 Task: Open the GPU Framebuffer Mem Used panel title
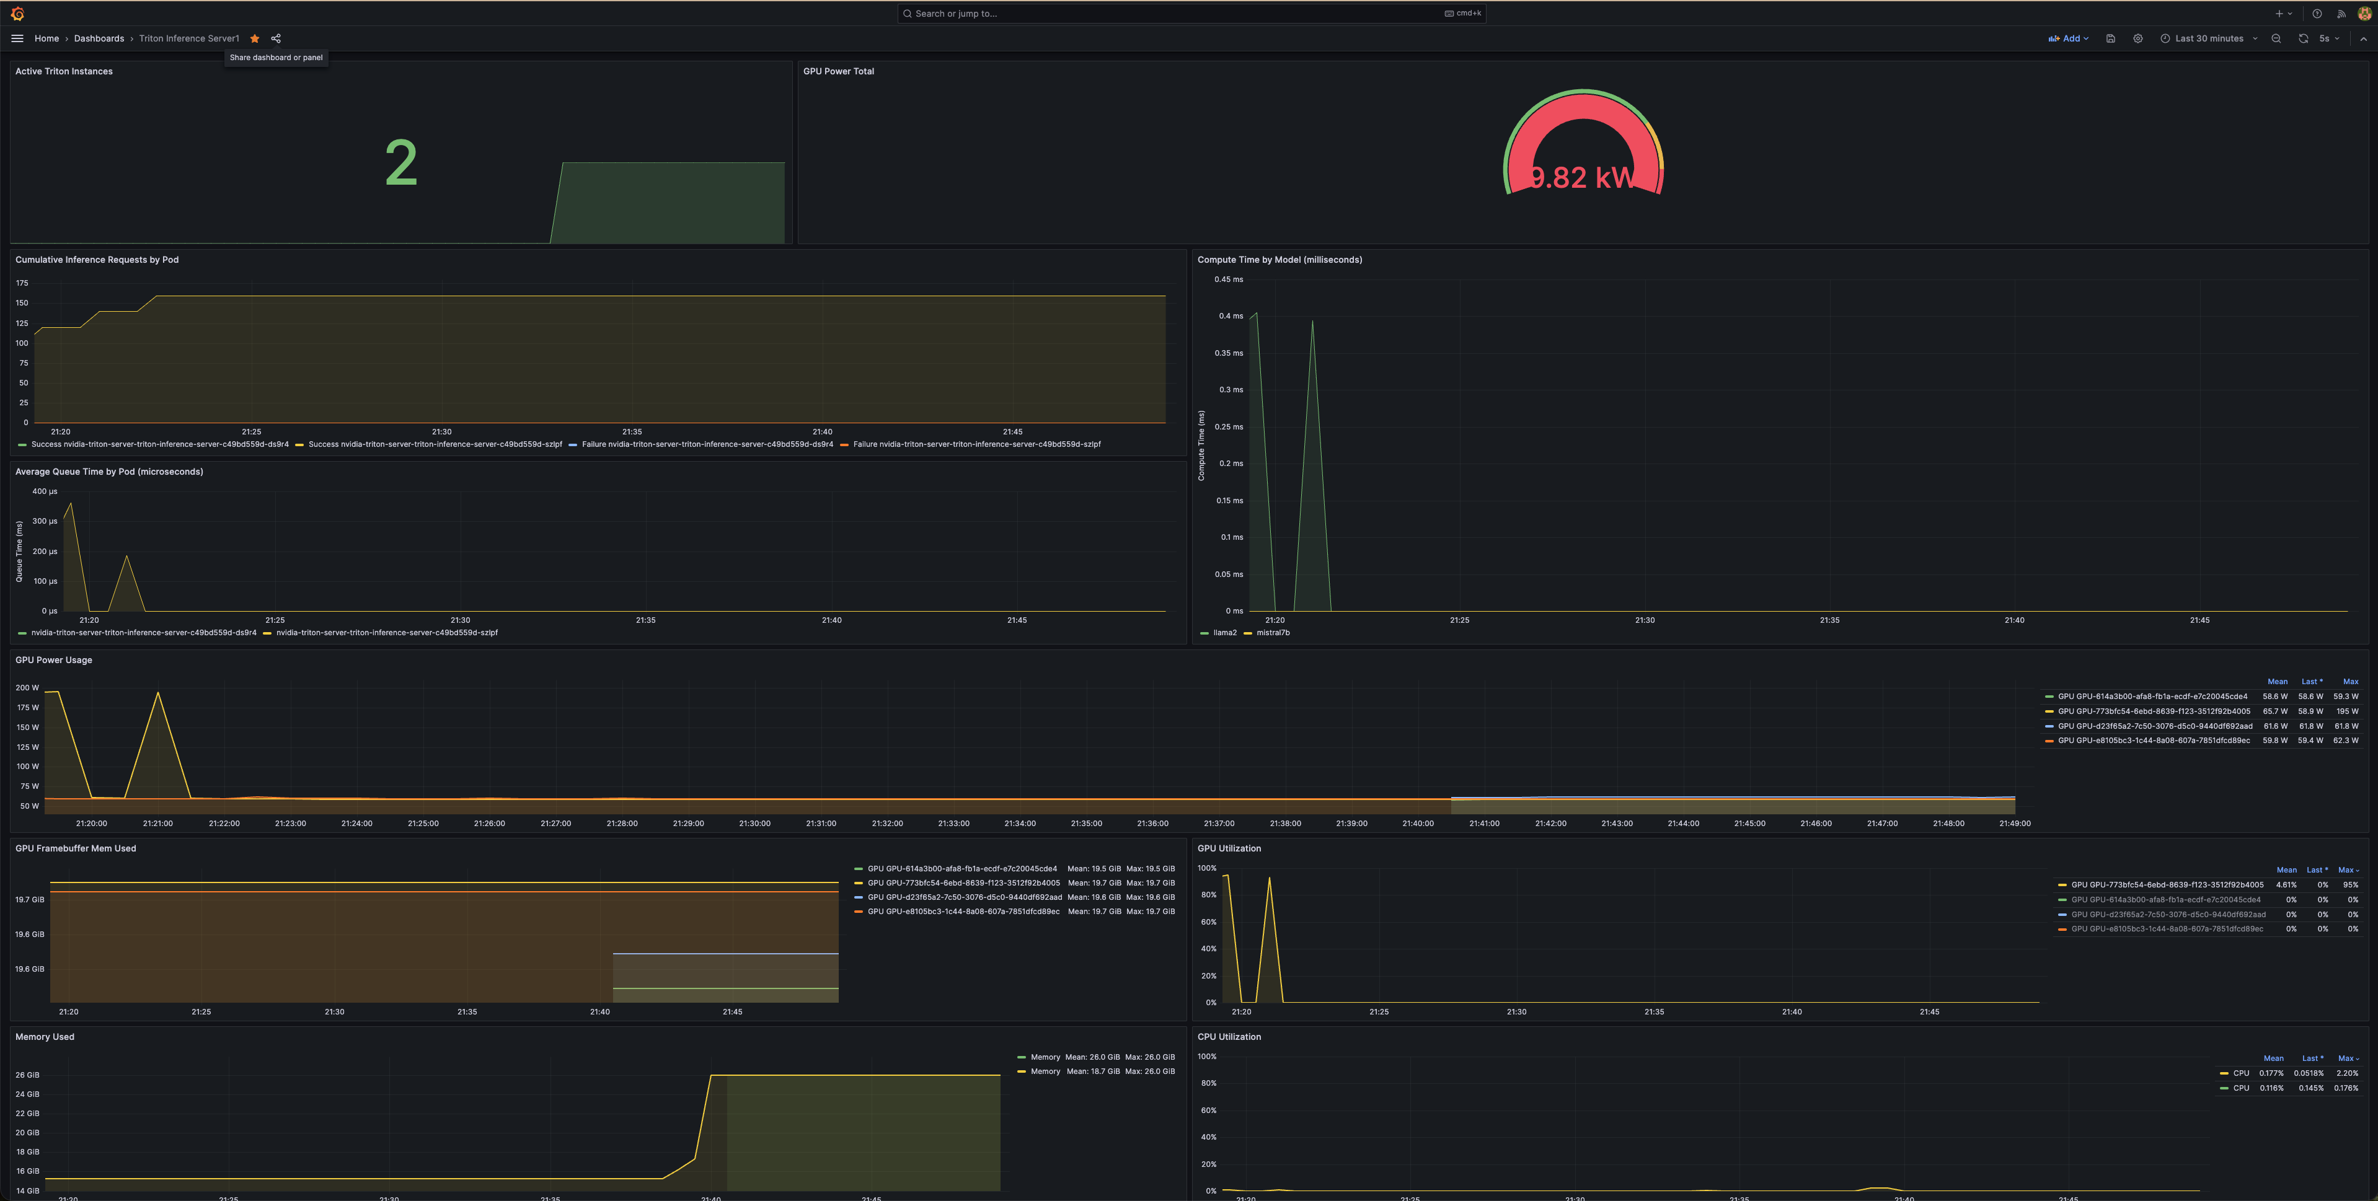click(x=76, y=848)
